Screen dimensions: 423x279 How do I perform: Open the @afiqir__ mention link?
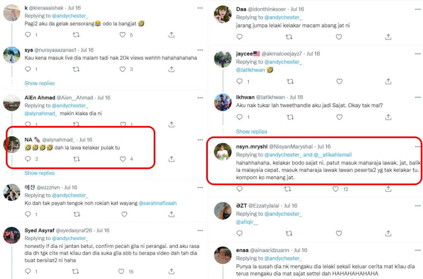247,222
